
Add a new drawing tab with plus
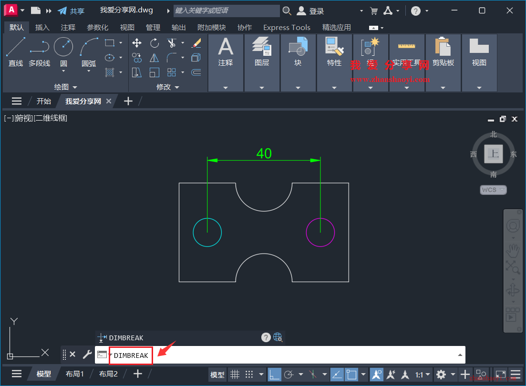pyautogui.click(x=128, y=101)
